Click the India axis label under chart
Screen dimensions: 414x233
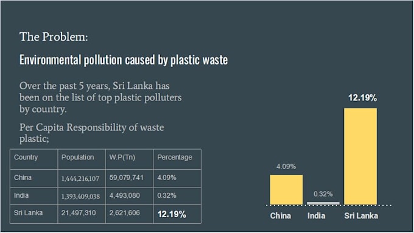(316, 216)
